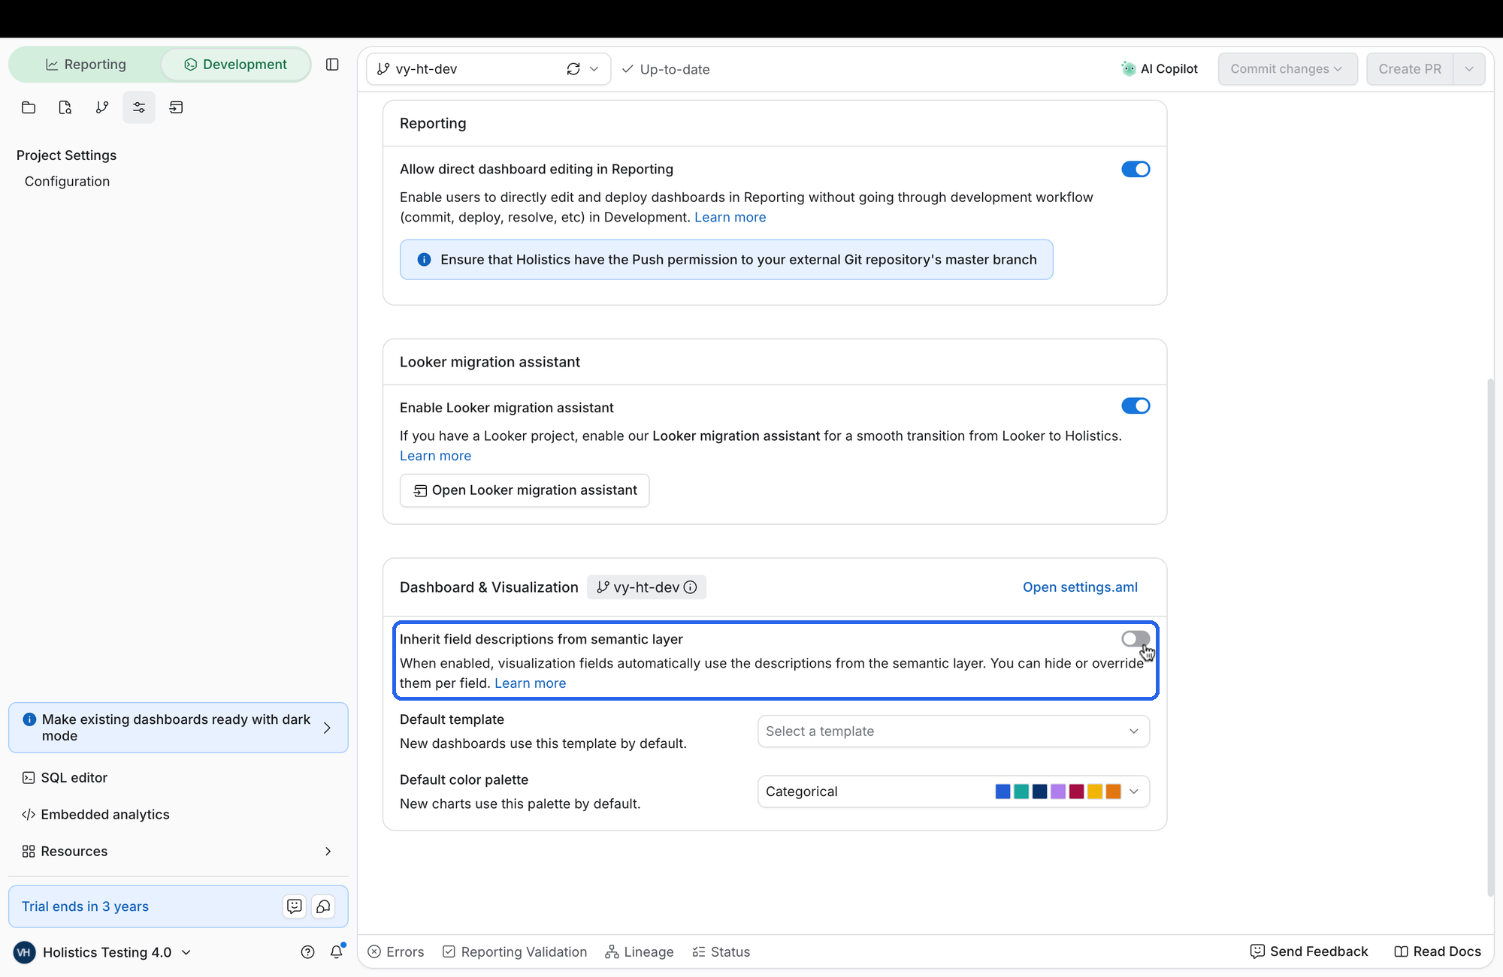Image resolution: width=1503 pixels, height=977 pixels.
Task: Click Open Looker migration assistant button
Action: click(x=525, y=490)
